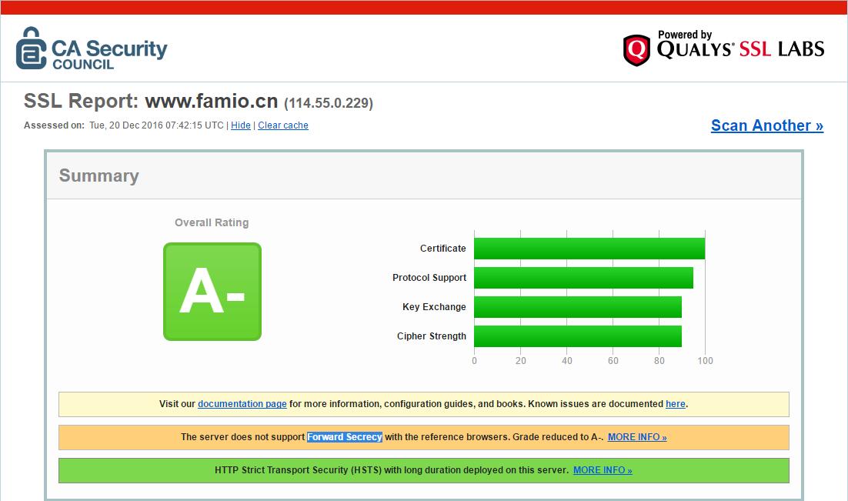Click the www.famio.cn domain title
The image size is (848, 501).
point(212,101)
